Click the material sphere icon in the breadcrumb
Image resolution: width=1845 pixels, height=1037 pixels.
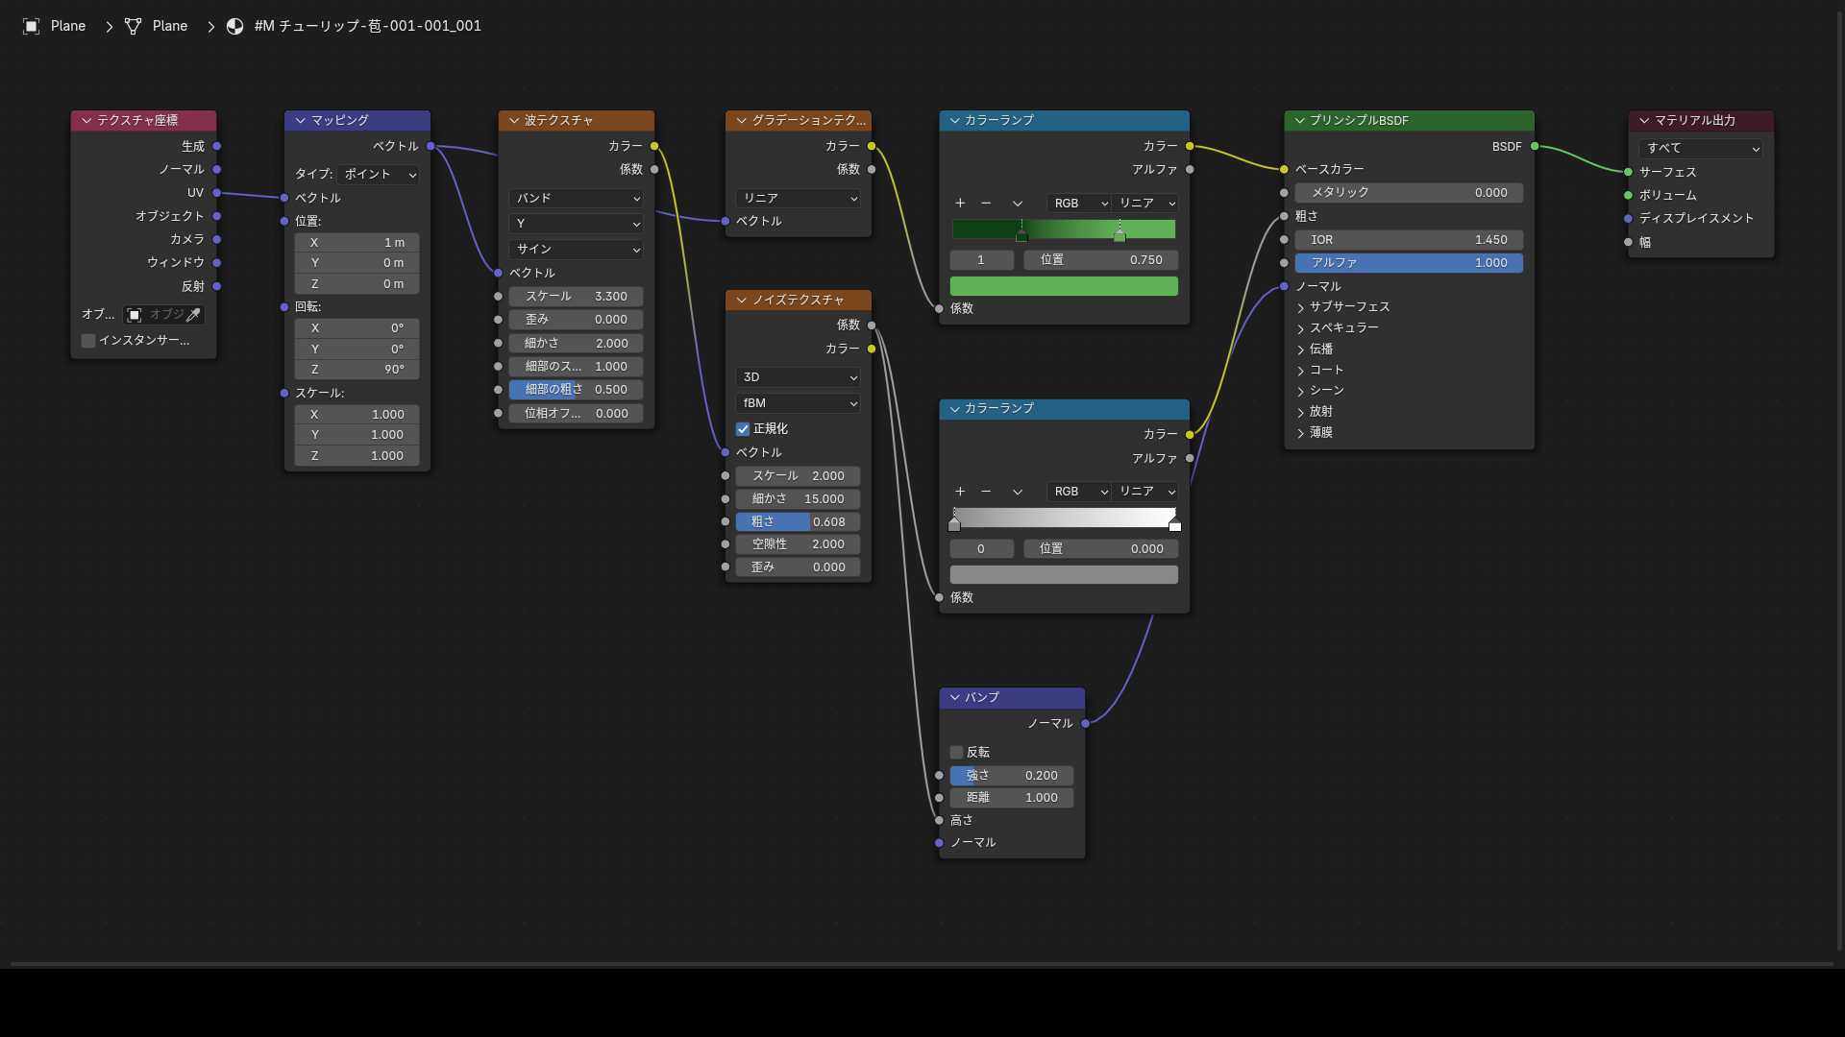coord(234,26)
